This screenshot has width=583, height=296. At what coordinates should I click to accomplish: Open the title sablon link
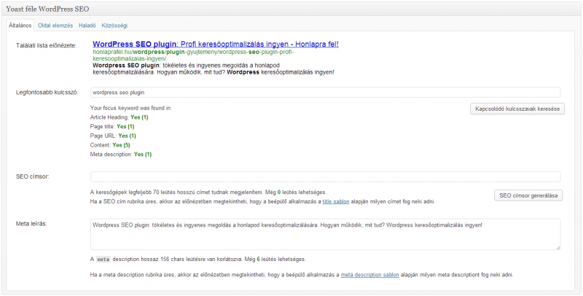336,201
